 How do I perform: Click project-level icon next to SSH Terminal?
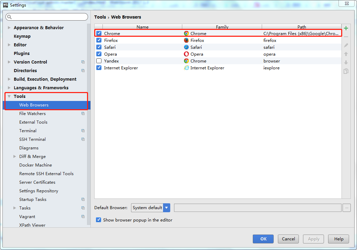83,139
